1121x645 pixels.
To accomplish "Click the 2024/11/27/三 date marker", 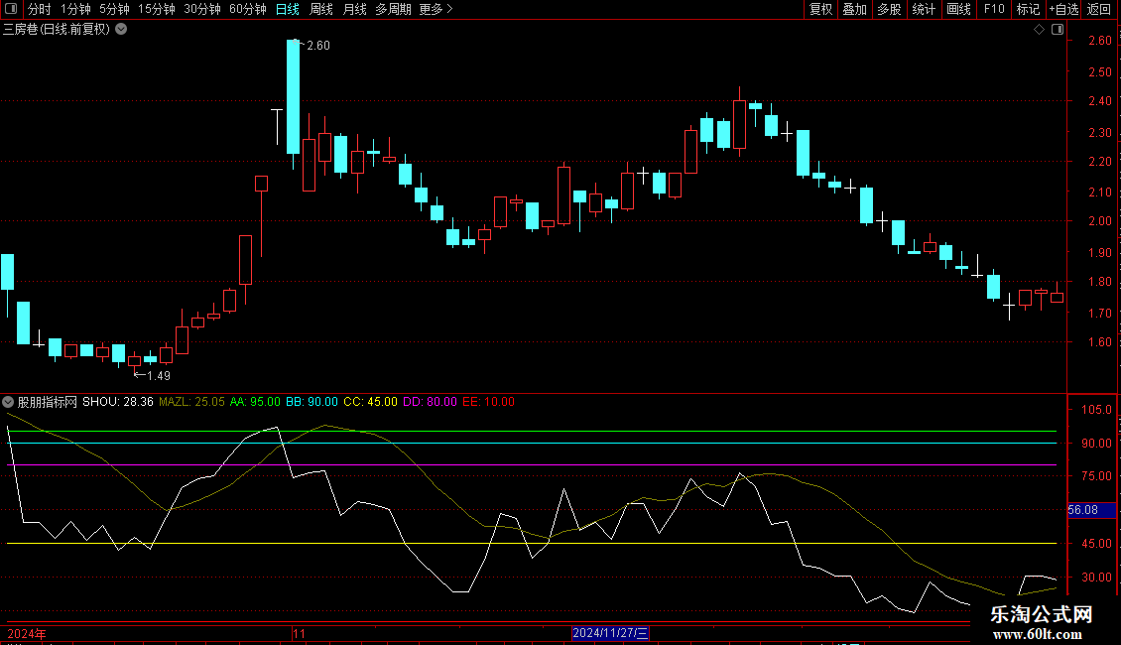I will pyautogui.click(x=610, y=633).
